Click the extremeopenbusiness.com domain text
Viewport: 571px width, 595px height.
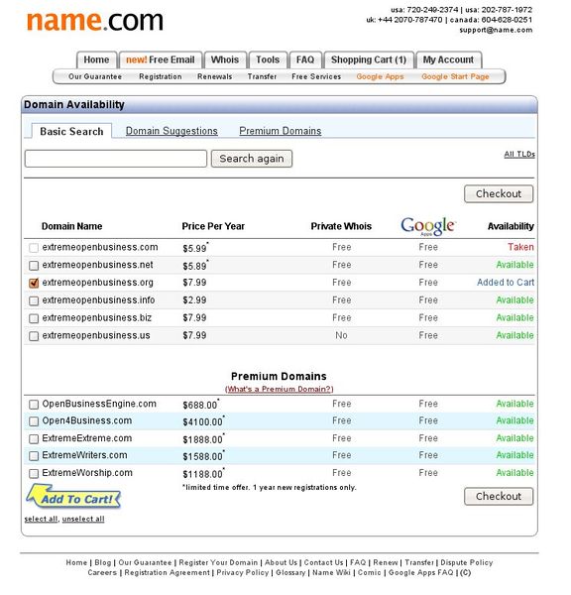[100, 247]
